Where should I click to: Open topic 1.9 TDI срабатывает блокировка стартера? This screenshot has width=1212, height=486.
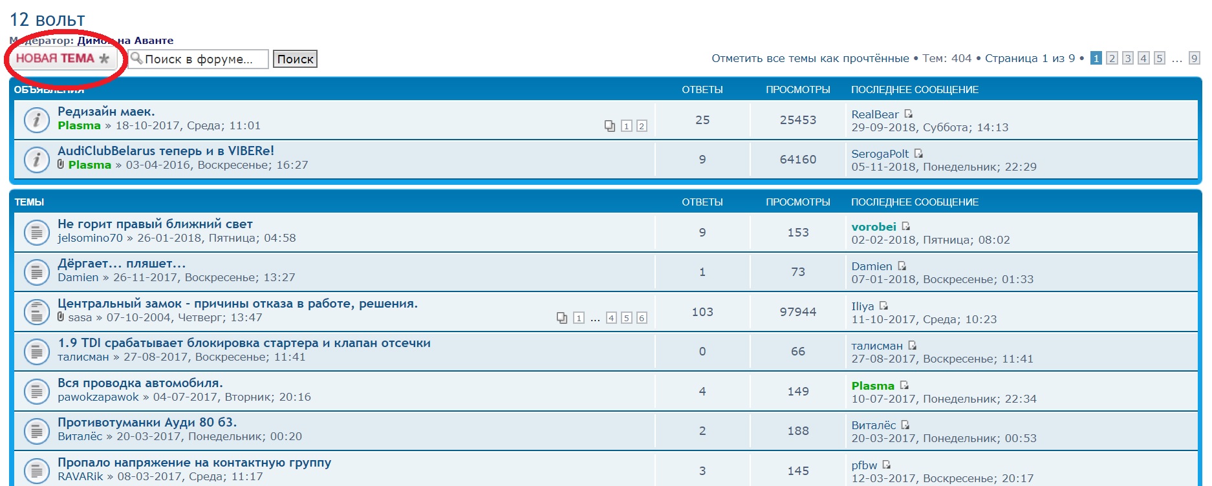point(244,343)
